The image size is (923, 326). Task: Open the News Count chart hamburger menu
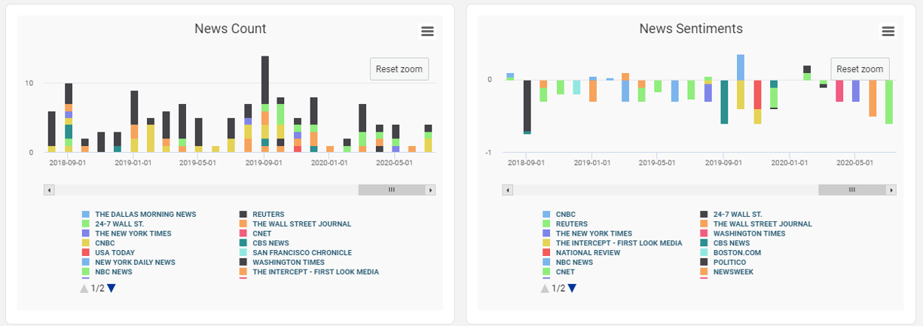tap(427, 31)
